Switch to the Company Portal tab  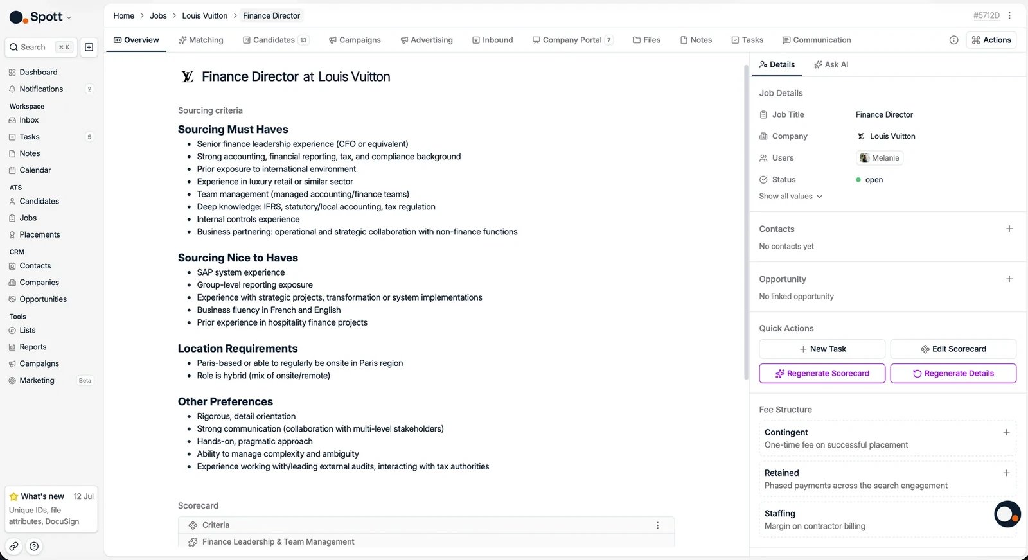click(572, 40)
